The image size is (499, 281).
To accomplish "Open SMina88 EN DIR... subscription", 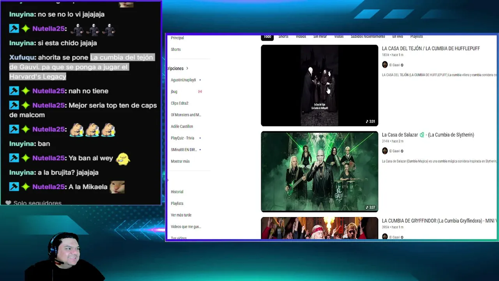I will click(x=184, y=150).
